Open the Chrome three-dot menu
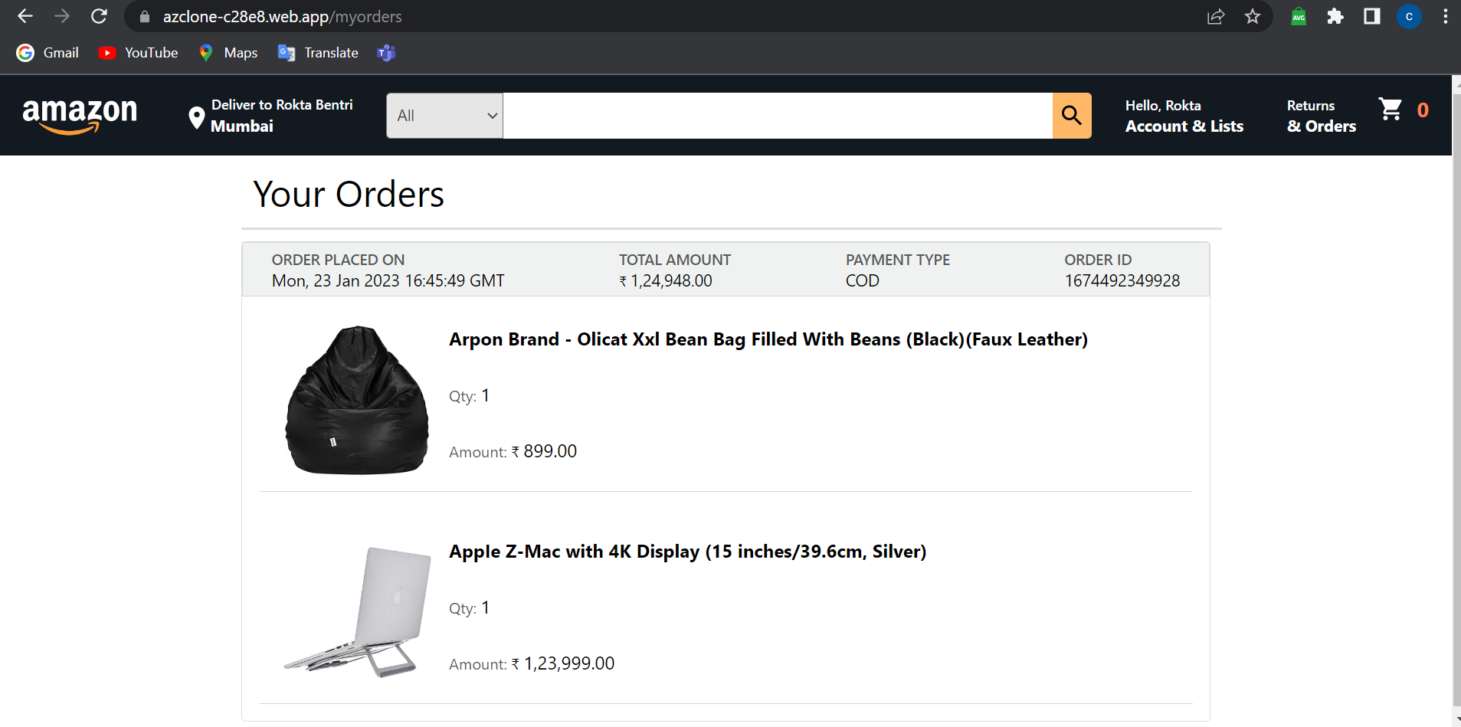 pos(1445,15)
